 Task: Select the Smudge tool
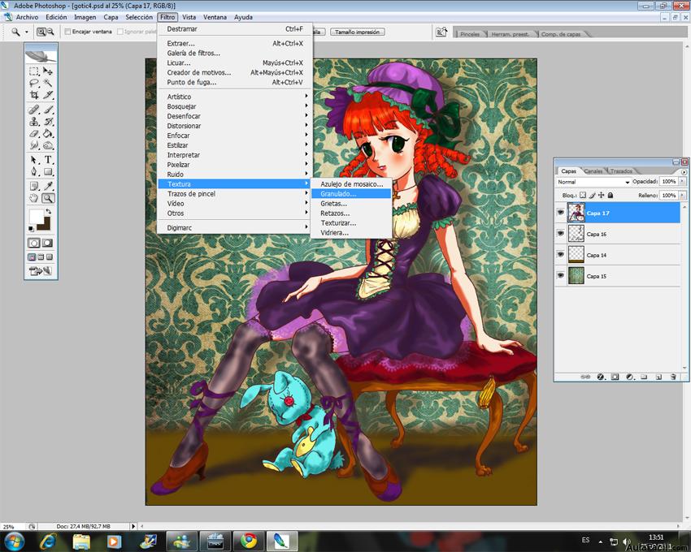click(34, 144)
